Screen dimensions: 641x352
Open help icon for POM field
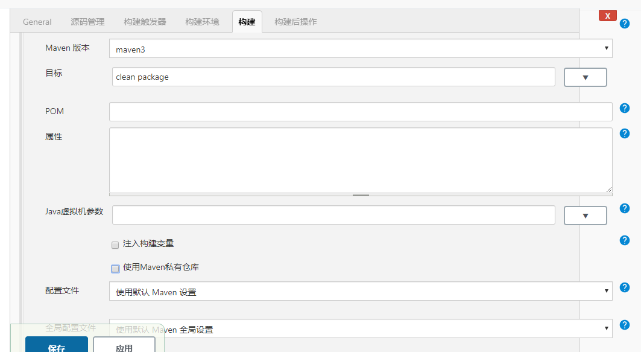pyautogui.click(x=625, y=108)
